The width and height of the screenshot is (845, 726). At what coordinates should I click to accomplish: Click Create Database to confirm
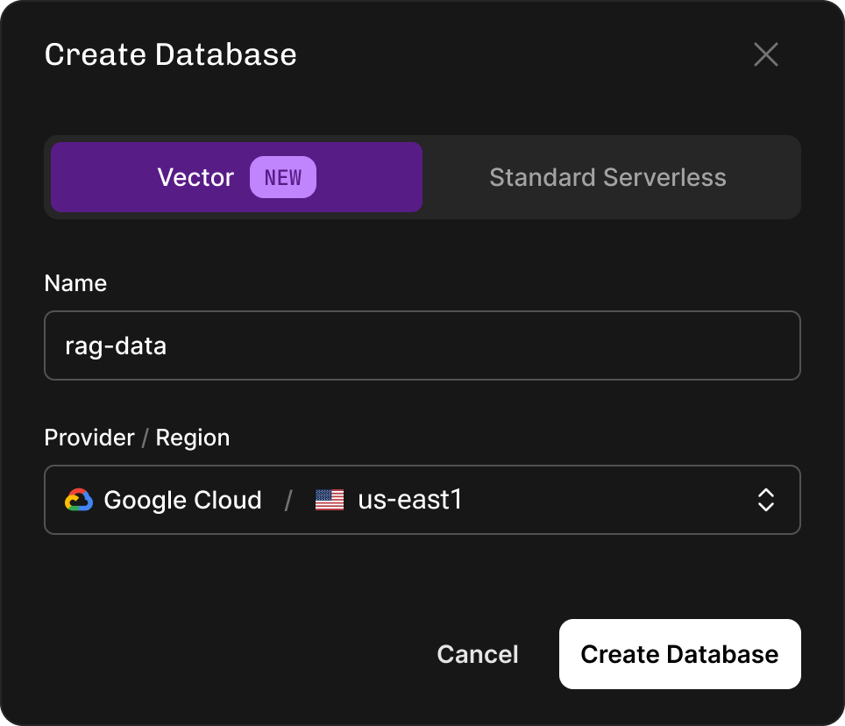[x=679, y=654]
